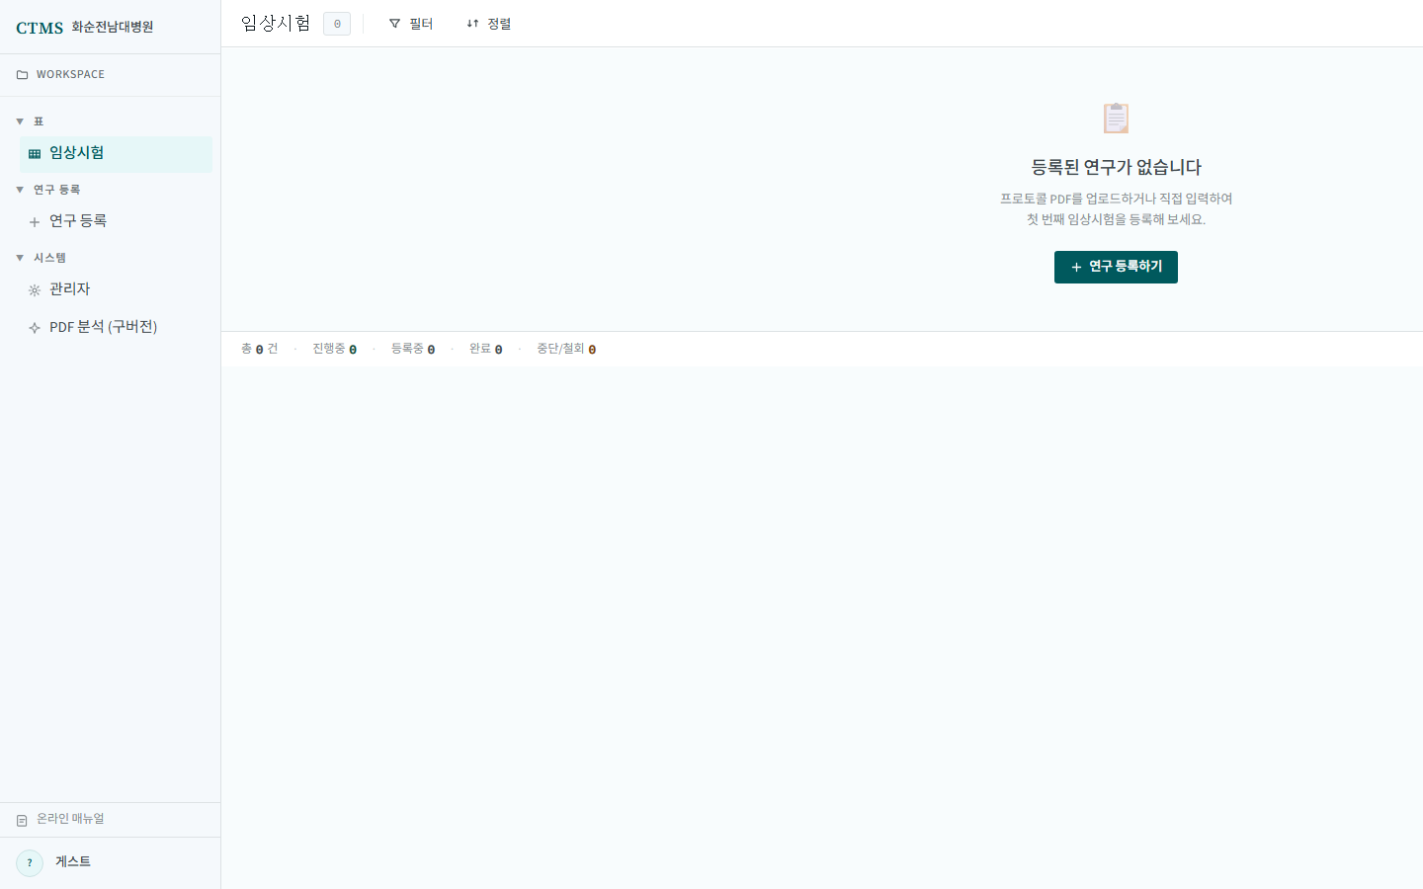Image resolution: width=1423 pixels, height=889 pixels.
Task: Open the 관리자 sidebar item
Action: coord(116,289)
